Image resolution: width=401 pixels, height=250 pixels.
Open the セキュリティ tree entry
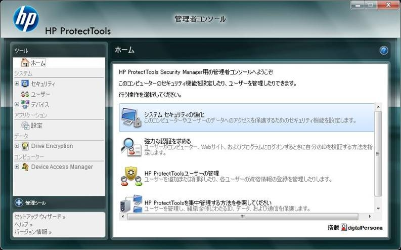point(43,84)
